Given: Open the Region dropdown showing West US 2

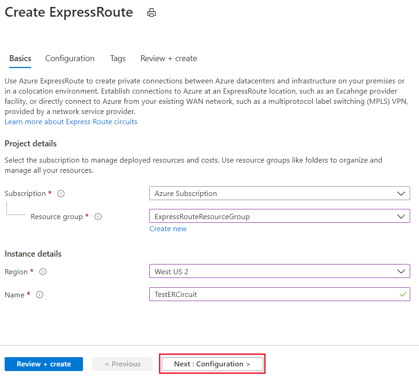Looking at the screenshot, I should [279, 271].
